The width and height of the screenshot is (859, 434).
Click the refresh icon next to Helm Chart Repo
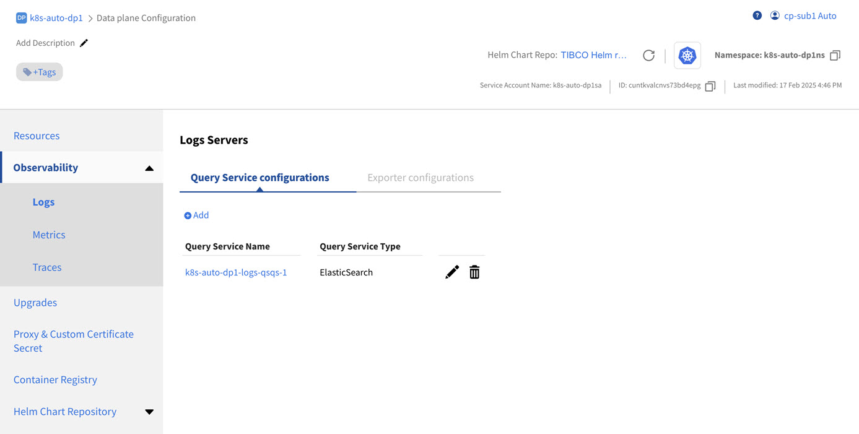point(648,55)
